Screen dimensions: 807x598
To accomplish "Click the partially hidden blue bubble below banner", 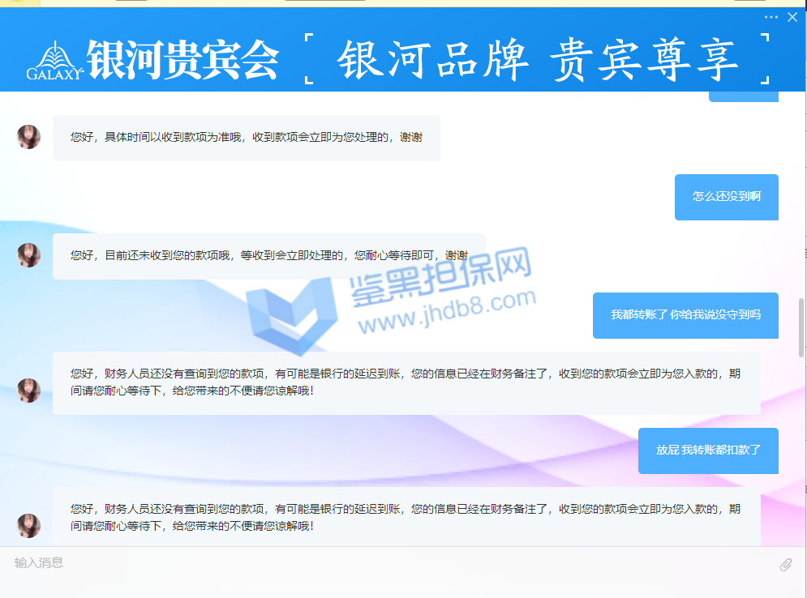I will pos(743,96).
